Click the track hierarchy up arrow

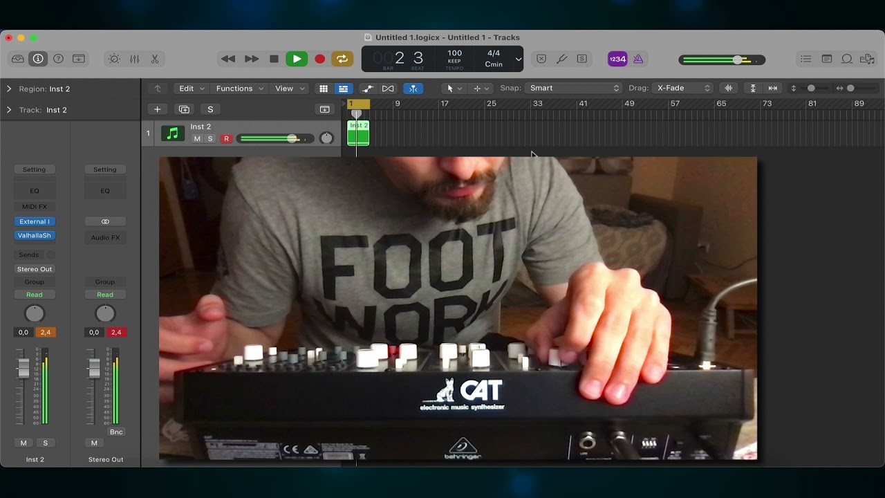coord(158,89)
